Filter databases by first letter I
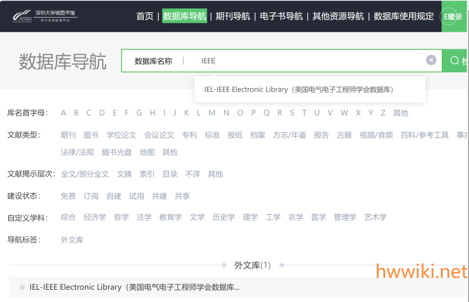The width and height of the screenshot is (469, 302). (164, 113)
